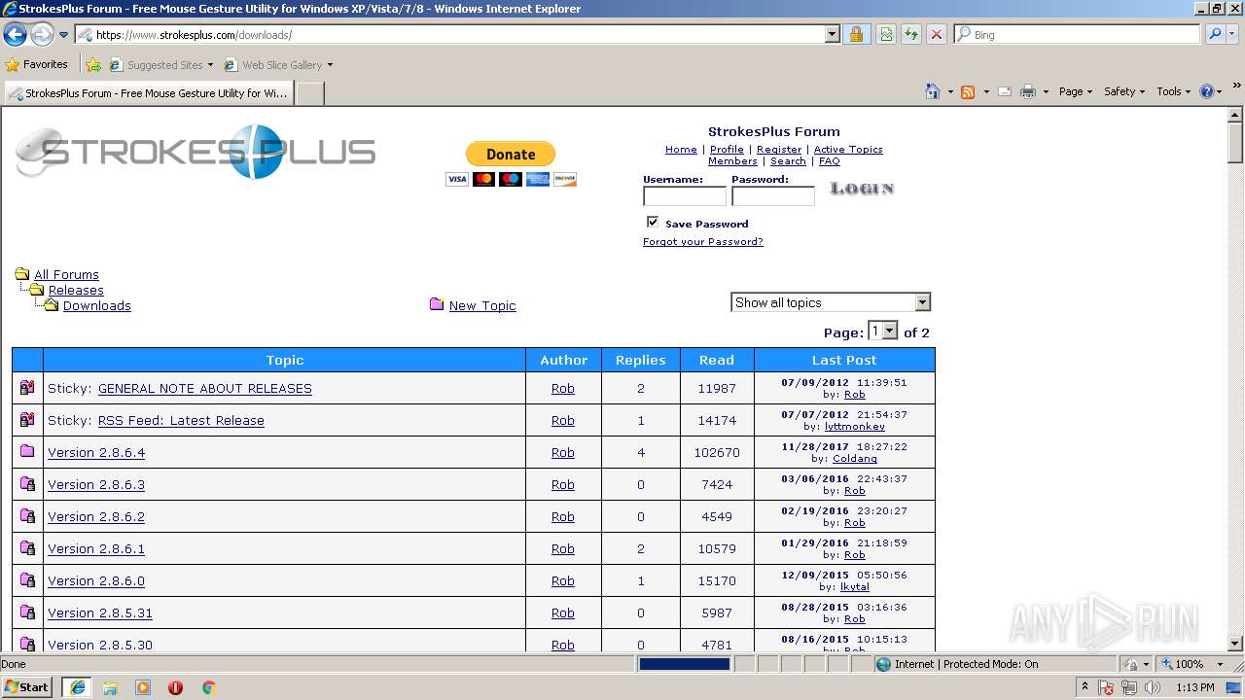Viewport: 1245px width, 700px height.
Task: Click the Home icon in command bar
Action: tap(932, 91)
